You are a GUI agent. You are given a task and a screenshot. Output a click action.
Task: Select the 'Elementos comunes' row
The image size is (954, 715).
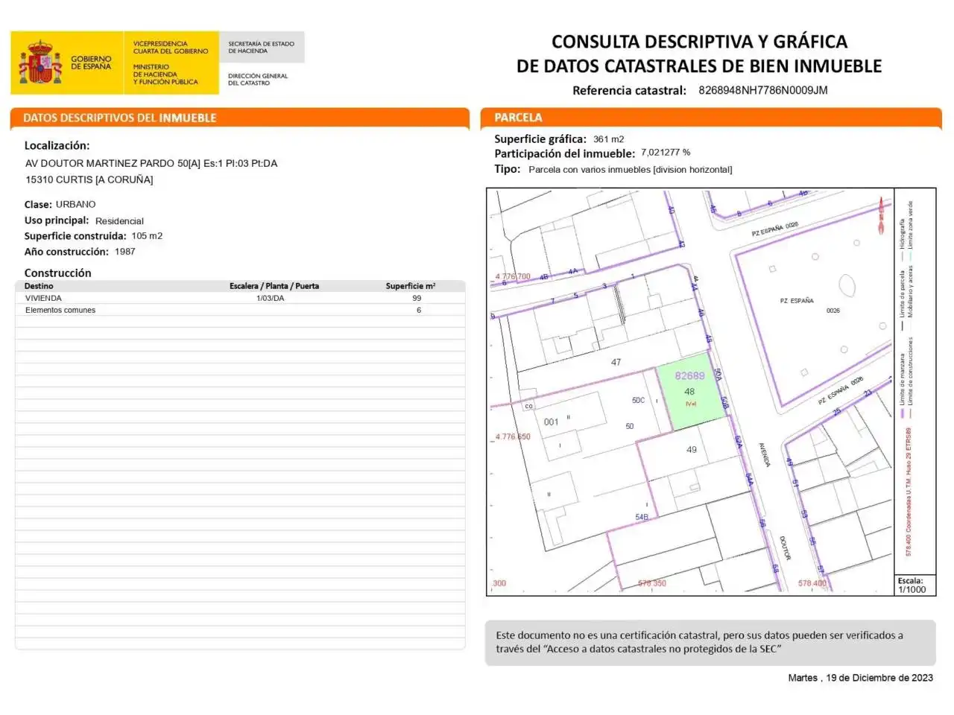pyautogui.click(x=240, y=310)
